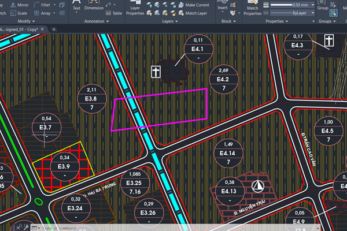Select the Scale tool
The width and height of the screenshot is (347, 231).
[x=19, y=13]
